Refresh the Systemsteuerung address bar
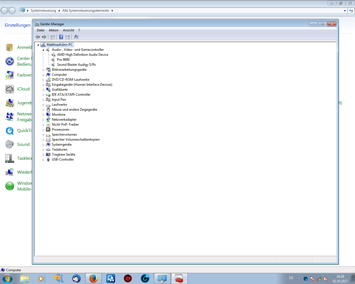The height and width of the screenshot is (284, 355). tap(351, 11)
